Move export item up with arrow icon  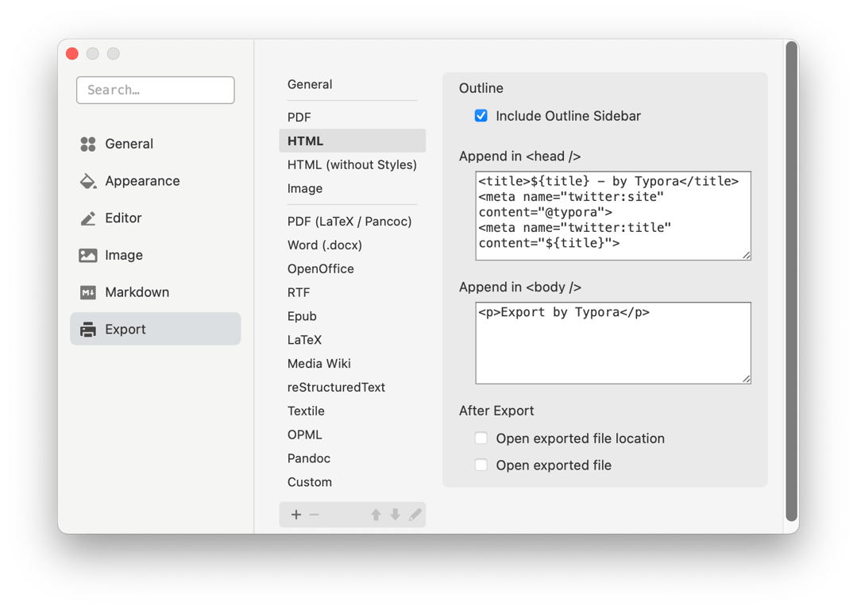point(376,515)
